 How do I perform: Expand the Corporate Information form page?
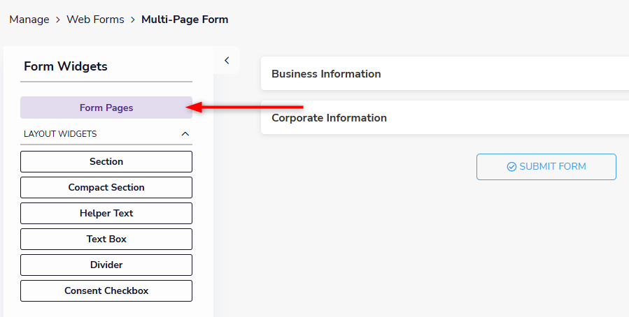329,118
